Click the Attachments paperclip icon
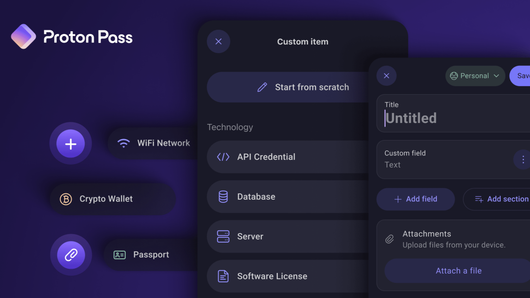This screenshot has height=298, width=530. 390,239
